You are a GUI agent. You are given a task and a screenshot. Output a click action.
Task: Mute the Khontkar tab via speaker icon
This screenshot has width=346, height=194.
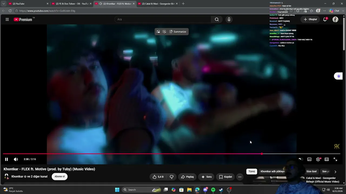pos(101,4)
